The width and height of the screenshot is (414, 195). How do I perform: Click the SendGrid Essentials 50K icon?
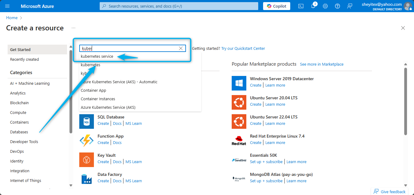pyautogui.click(x=239, y=160)
